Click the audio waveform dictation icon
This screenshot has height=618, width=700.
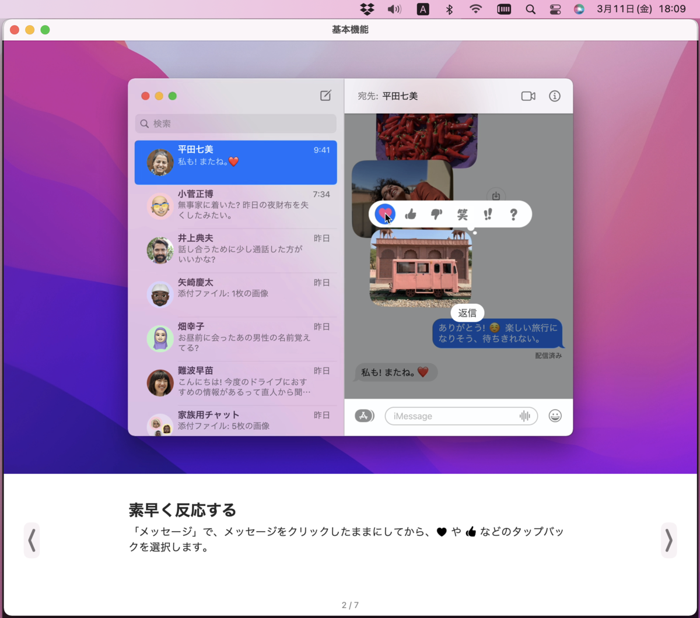click(525, 416)
